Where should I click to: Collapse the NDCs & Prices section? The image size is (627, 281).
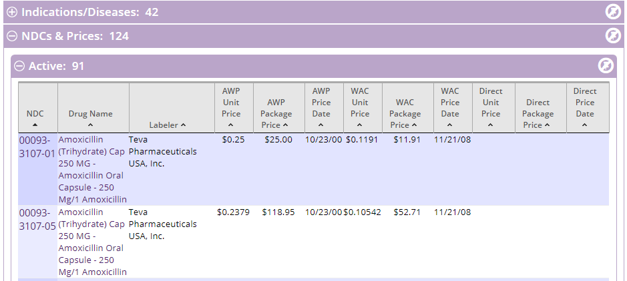[x=13, y=36]
